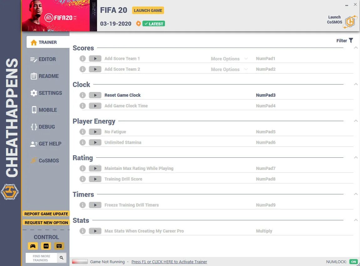The image size is (360, 266).
Task: Enable Freeze Training Drill Timers
Action: [x=95, y=205]
